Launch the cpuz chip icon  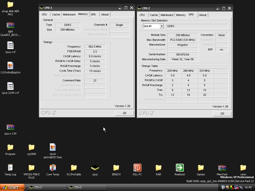pos(95,168)
